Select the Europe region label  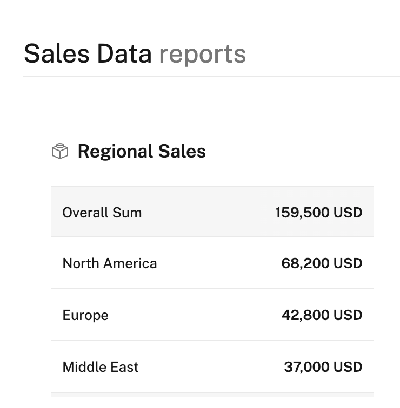[85, 315]
